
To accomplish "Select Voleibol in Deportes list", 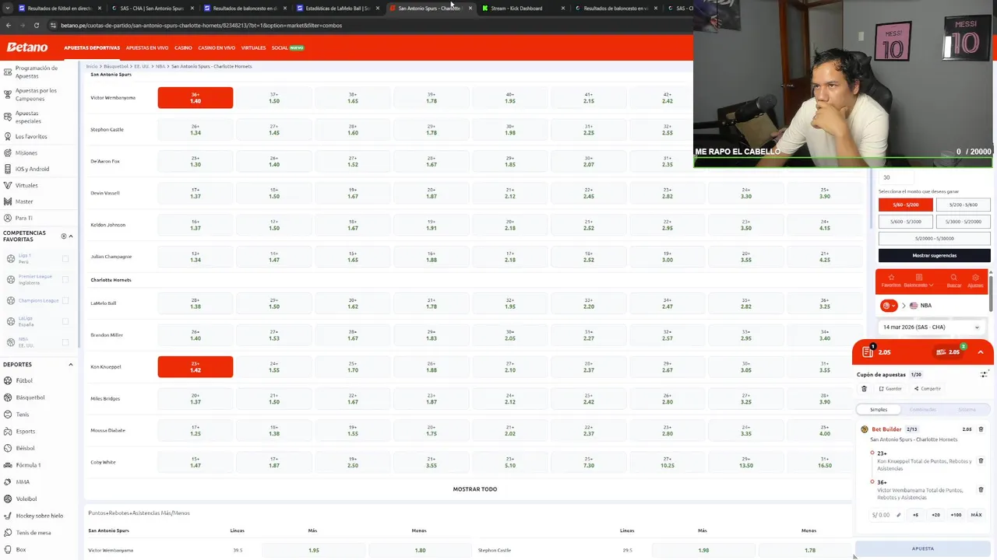I will pos(26,499).
